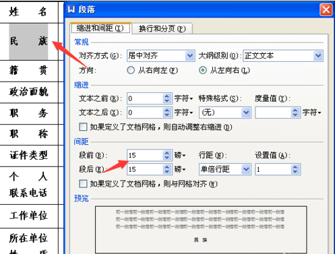Click the 姓名 cell in the document table
Viewport: 335px width, 254px height.
tap(29, 11)
